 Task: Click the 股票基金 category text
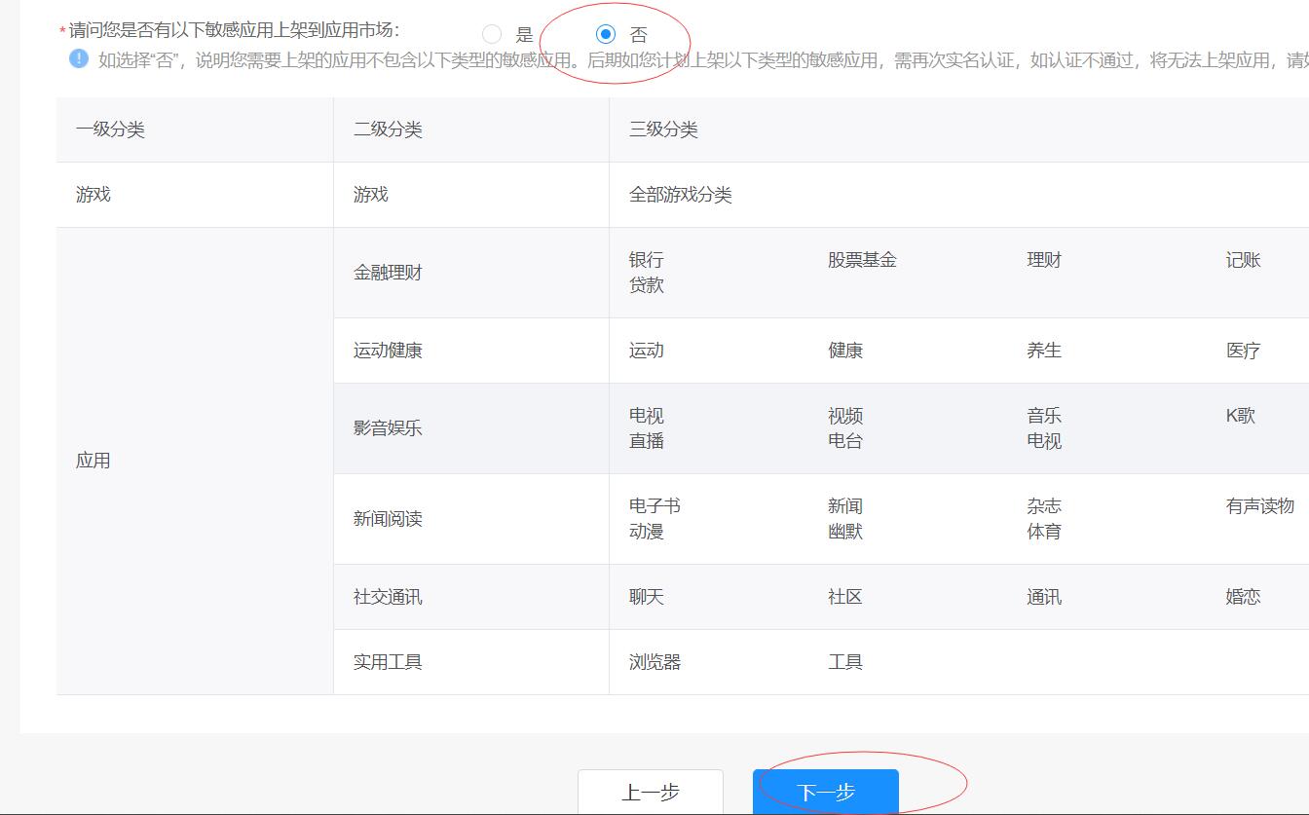tap(862, 260)
